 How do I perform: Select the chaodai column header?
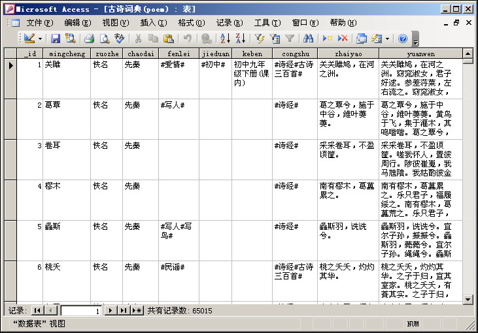[x=141, y=54]
